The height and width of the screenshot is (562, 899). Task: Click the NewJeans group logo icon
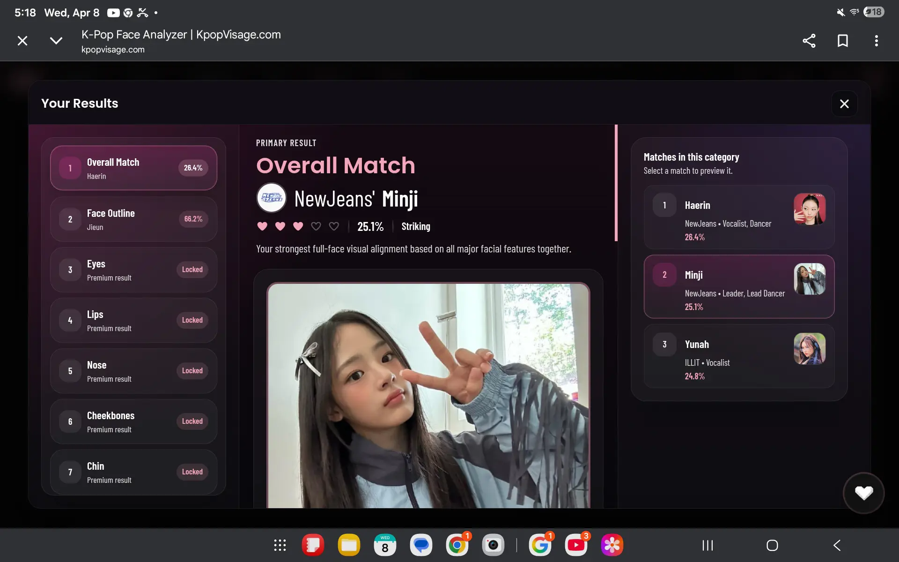[272, 198]
